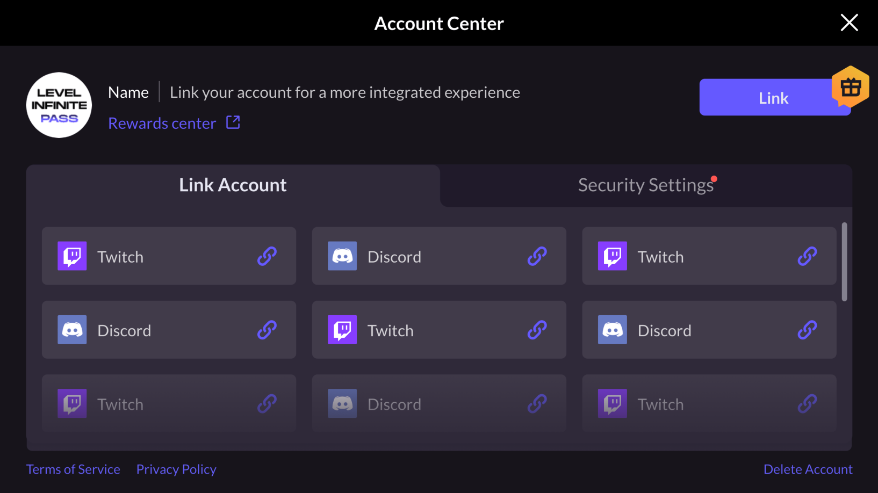Click Discord logo on the middle-right card
Viewport: 878px width, 493px height.
[613, 329]
